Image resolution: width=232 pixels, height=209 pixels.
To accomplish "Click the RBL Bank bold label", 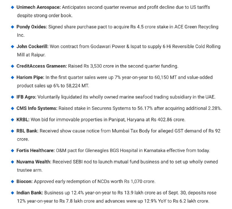I will [x=27, y=131].
